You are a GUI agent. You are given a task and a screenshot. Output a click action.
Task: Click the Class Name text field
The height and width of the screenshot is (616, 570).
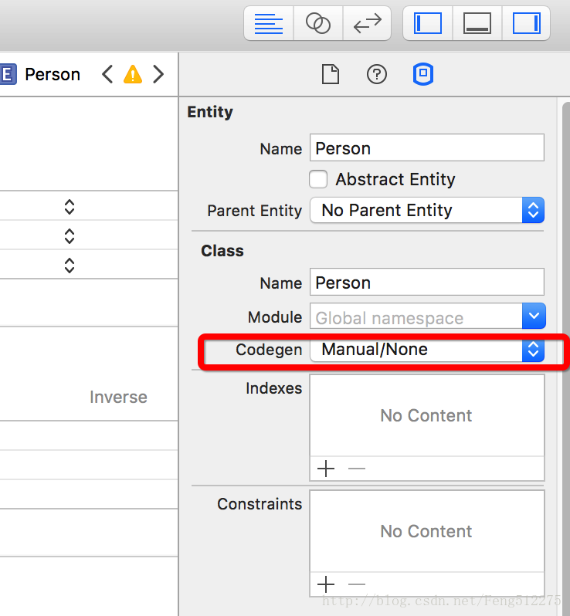(x=427, y=283)
